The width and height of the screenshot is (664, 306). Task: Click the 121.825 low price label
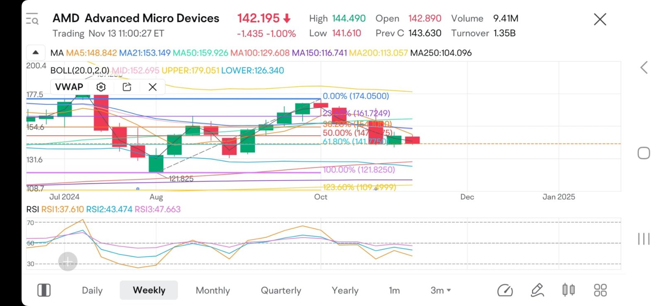(x=181, y=179)
